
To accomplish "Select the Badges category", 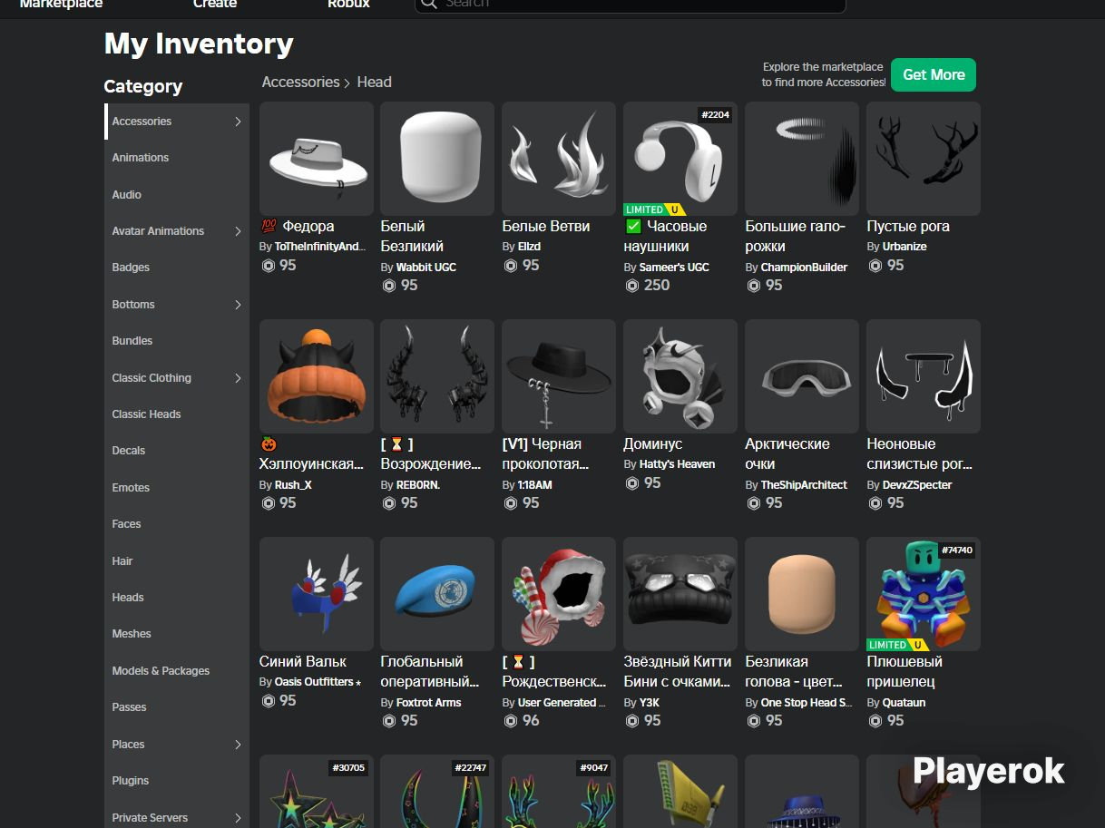I will pyautogui.click(x=177, y=268).
